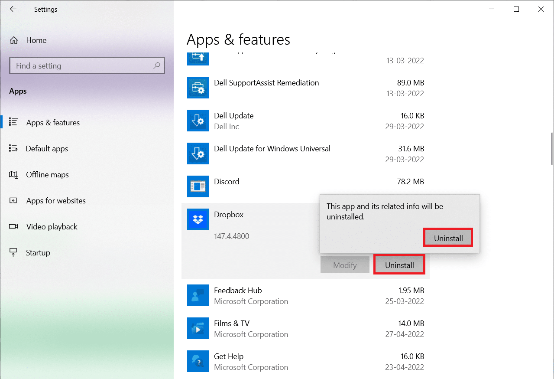Maximize the Settings window
This screenshot has height=379, width=554.
(x=516, y=9)
